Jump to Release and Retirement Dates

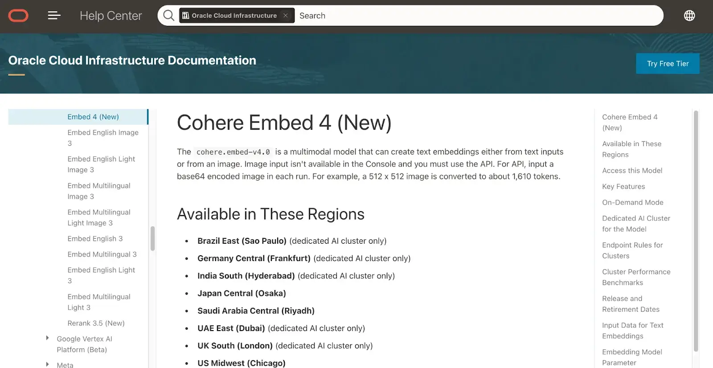631,304
